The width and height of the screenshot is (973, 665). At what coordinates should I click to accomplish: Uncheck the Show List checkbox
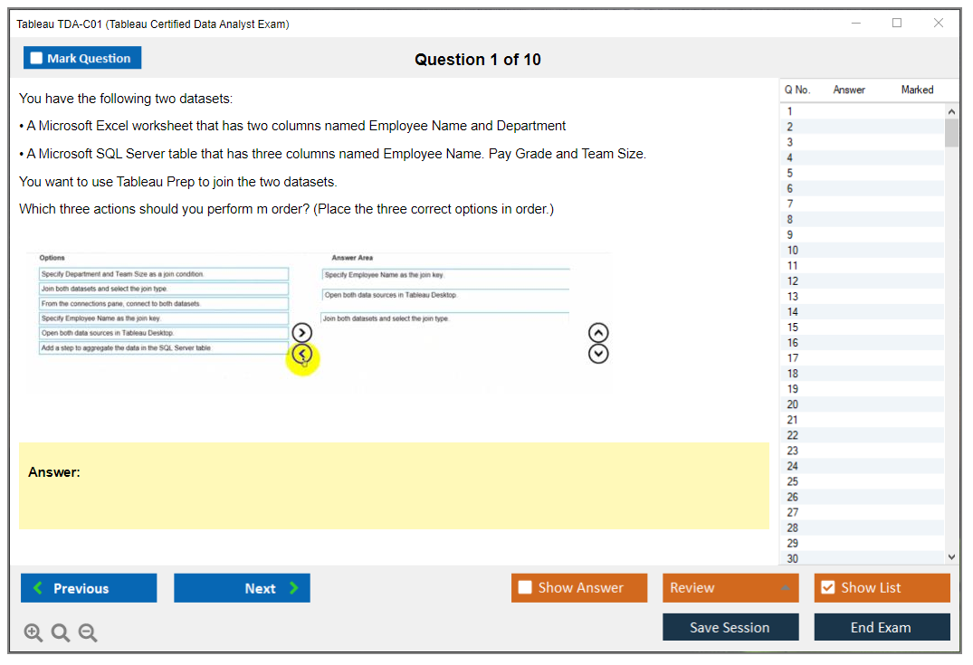[827, 588]
